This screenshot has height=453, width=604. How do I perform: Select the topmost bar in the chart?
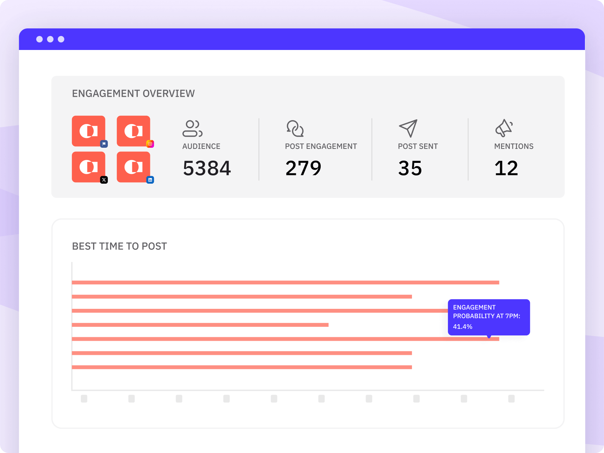click(x=285, y=283)
